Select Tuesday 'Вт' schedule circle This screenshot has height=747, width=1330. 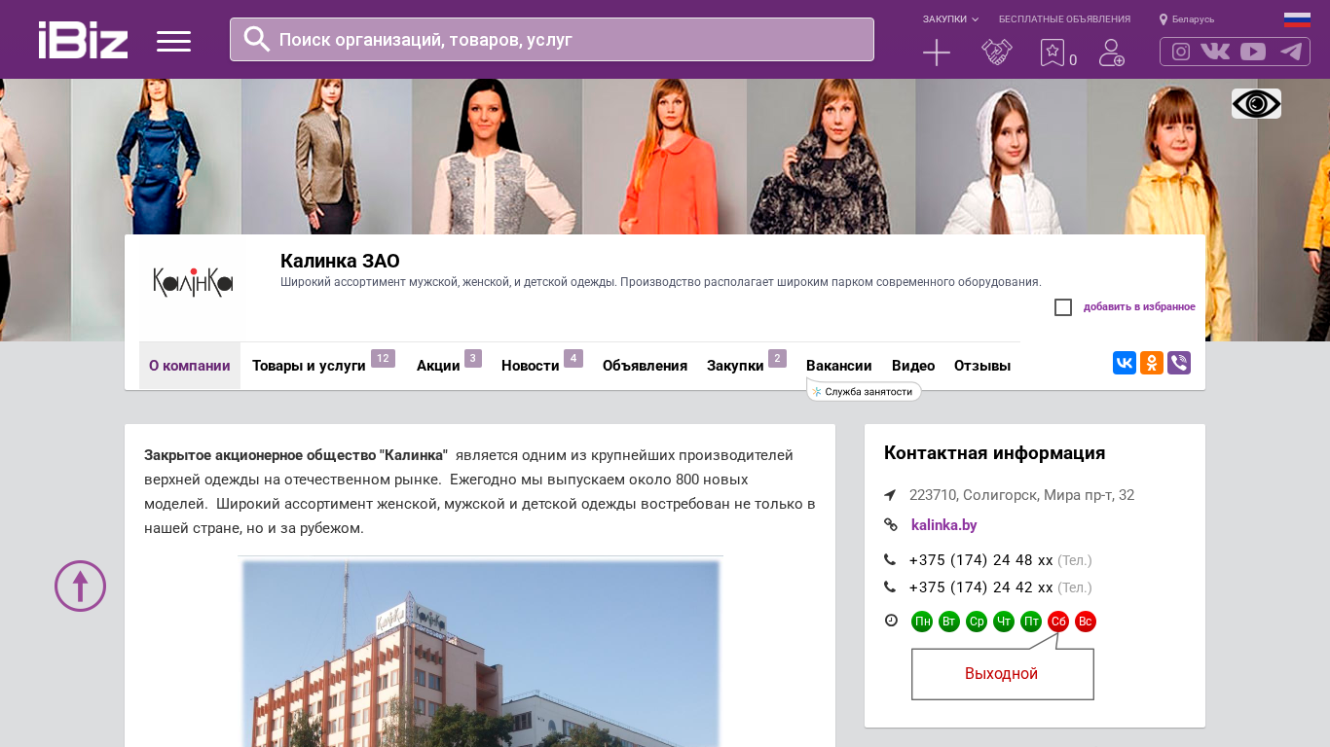tap(949, 622)
